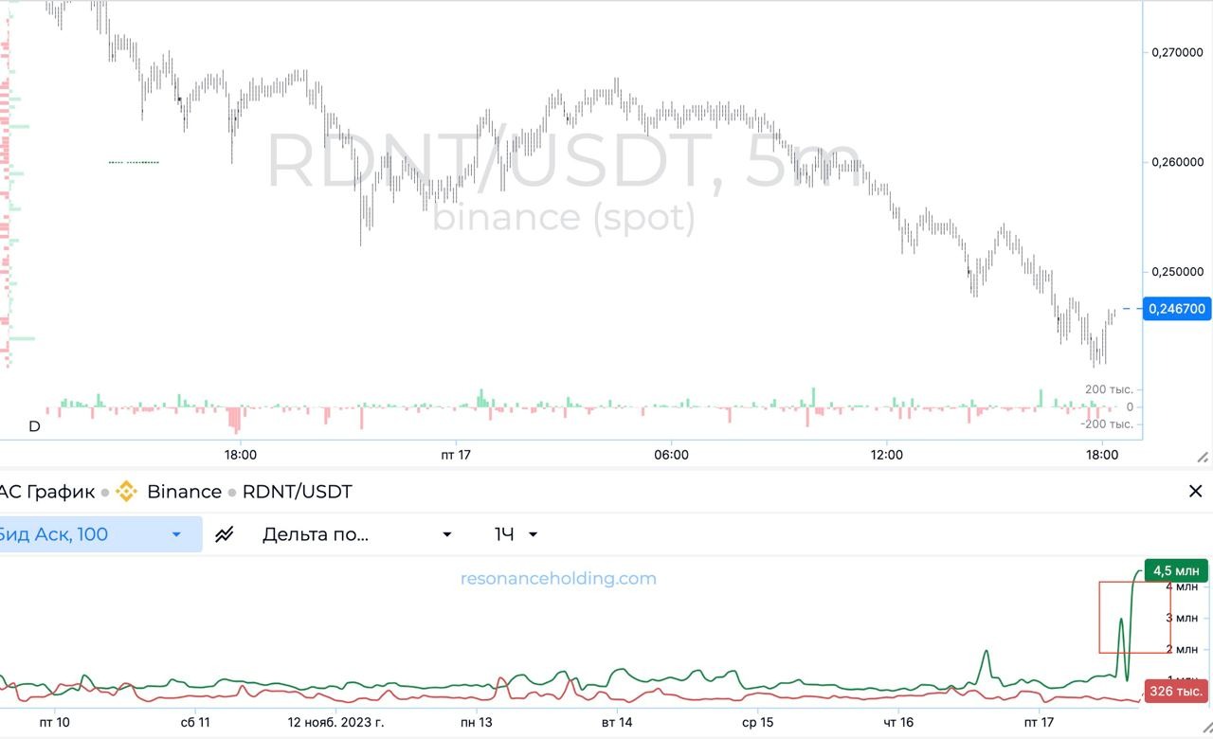Image resolution: width=1213 pixels, height=739 pixels.
Task: Click the line chart type icon
Action: point(224,534)
